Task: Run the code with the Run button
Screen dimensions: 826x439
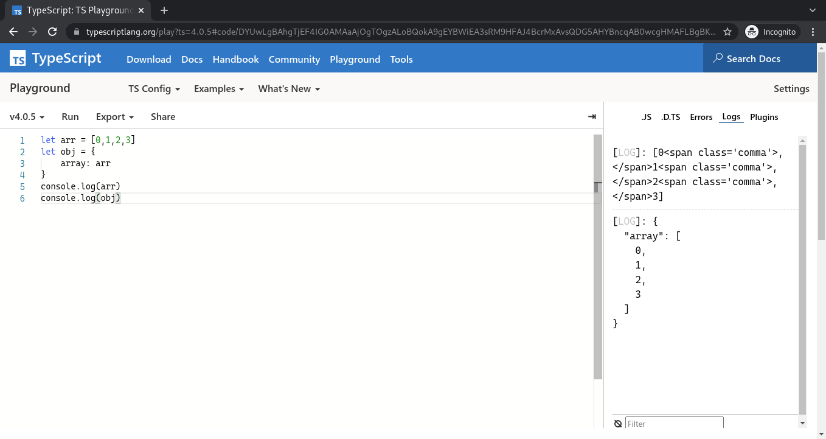Action: click(x=70, y=116)
